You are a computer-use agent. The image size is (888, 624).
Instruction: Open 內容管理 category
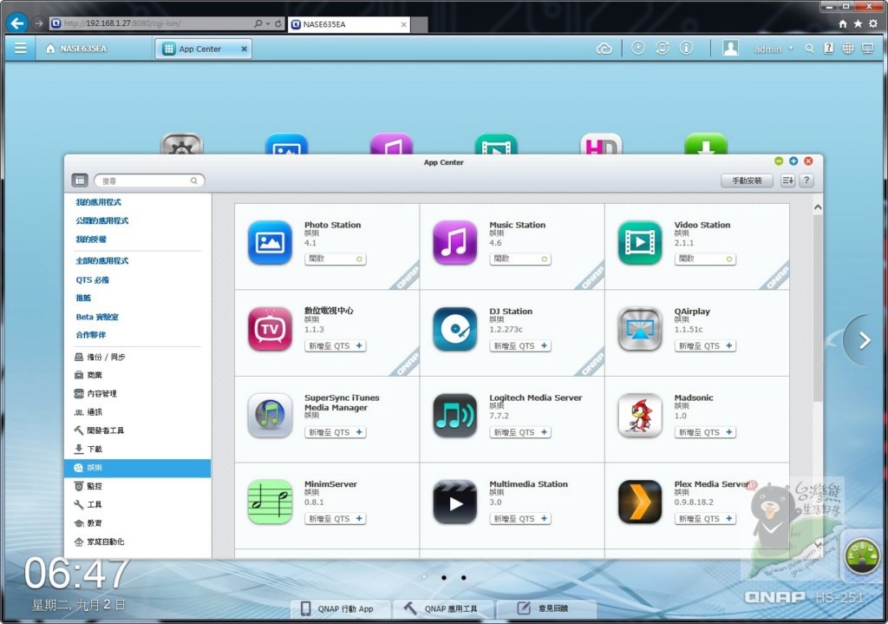(95, 394)
